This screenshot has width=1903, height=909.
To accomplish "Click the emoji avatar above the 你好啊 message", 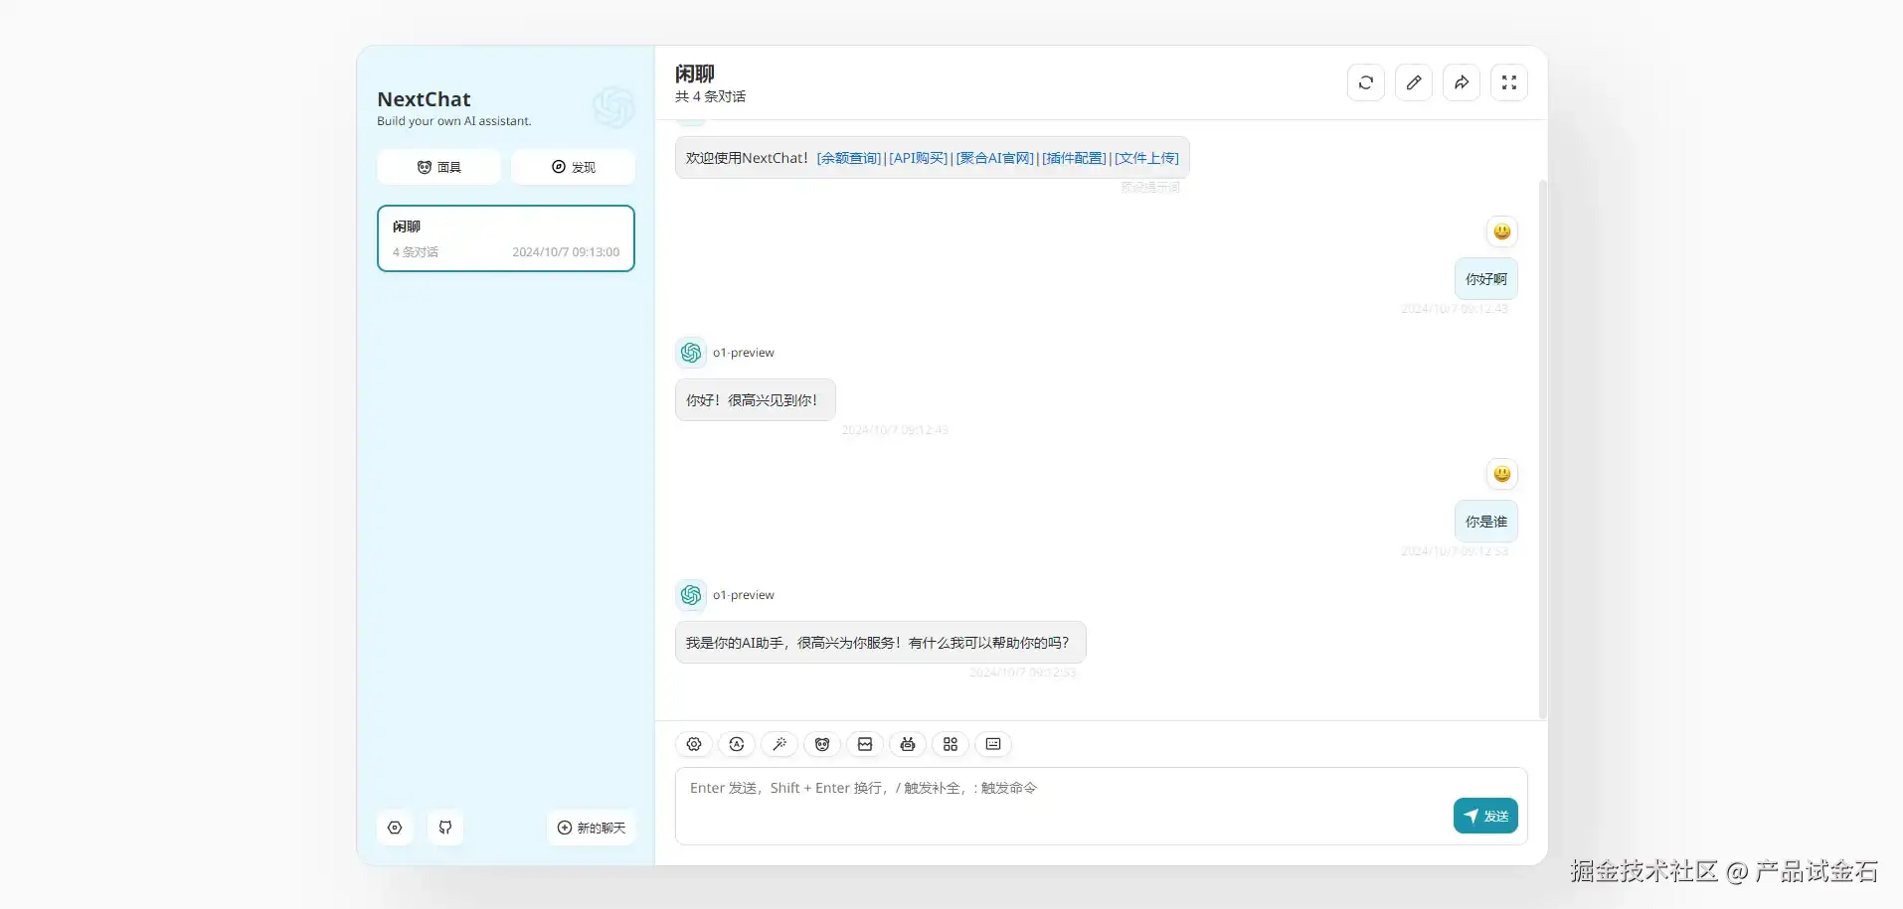I will pos(1502,231).
